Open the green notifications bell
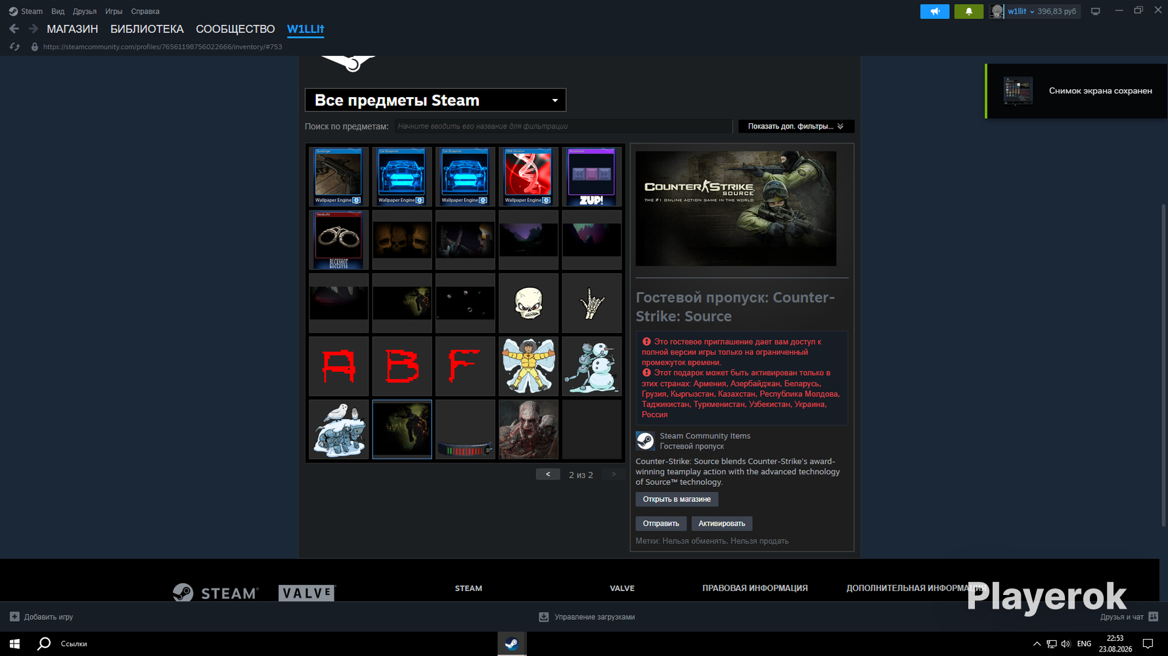The height and width of the screenshot is (656, 1168). click(x=969, y=11)
